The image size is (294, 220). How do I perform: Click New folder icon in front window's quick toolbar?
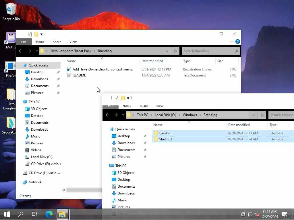coord(123,98)
